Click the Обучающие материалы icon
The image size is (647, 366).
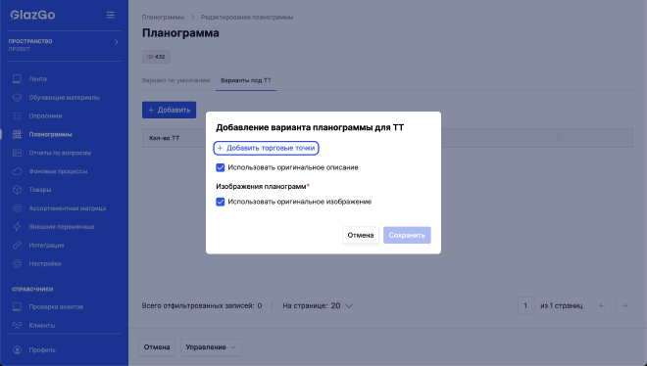point(17,98)
